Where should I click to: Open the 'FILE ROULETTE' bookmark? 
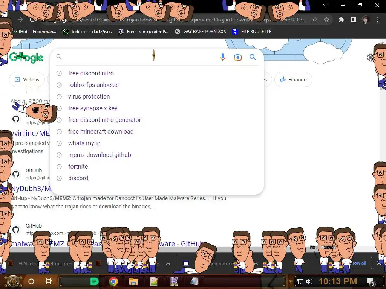251,32
